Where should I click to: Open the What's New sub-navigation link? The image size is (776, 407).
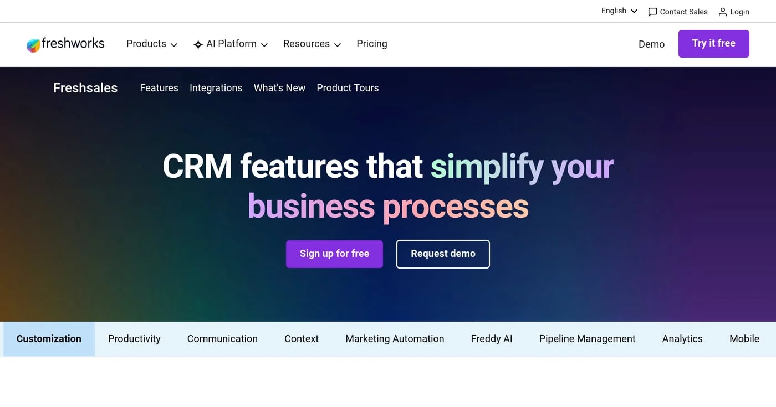[x=279, y=88]
